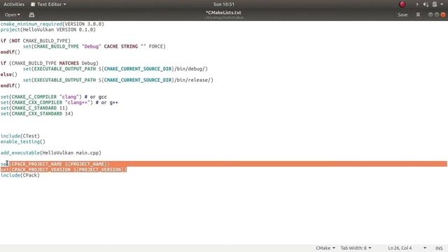Click the Ln 26, Col 4 position indicator
This screenshot has height=252, width=448.
(400, 248)
